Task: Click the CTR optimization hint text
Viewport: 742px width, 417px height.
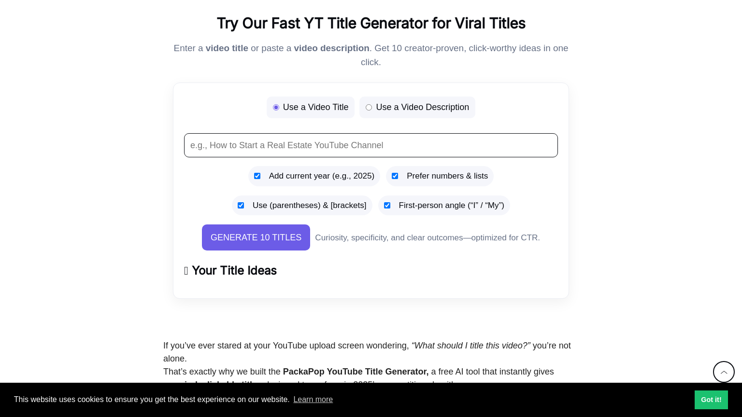Action: pos(427,237)
